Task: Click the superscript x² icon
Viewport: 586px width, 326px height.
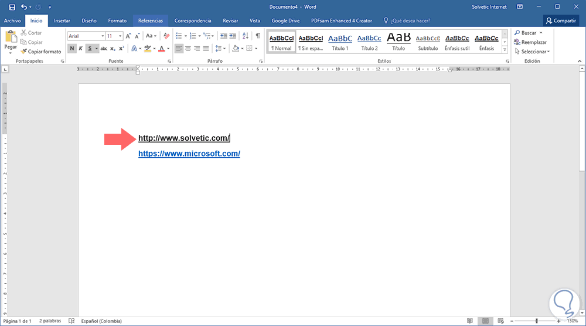Action: pyautogui.click(x=121, y=49)
